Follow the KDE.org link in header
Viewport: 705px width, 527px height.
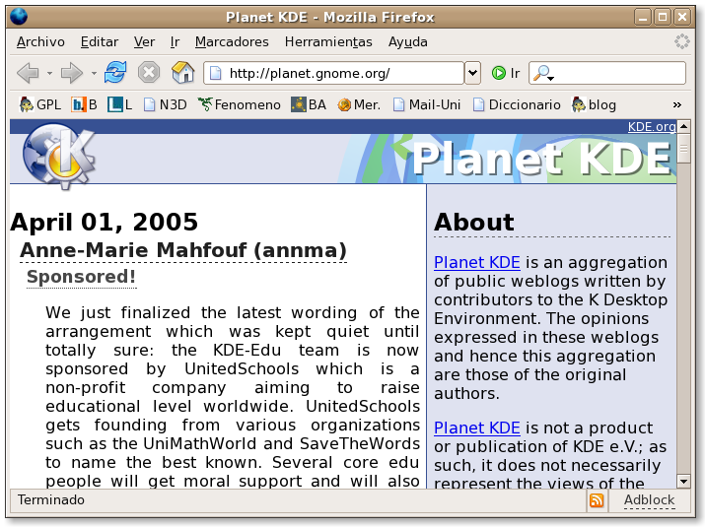click(x=652, y=126)
